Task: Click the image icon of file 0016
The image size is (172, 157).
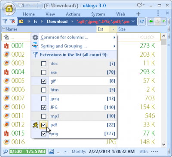Action: click(6, 142)
